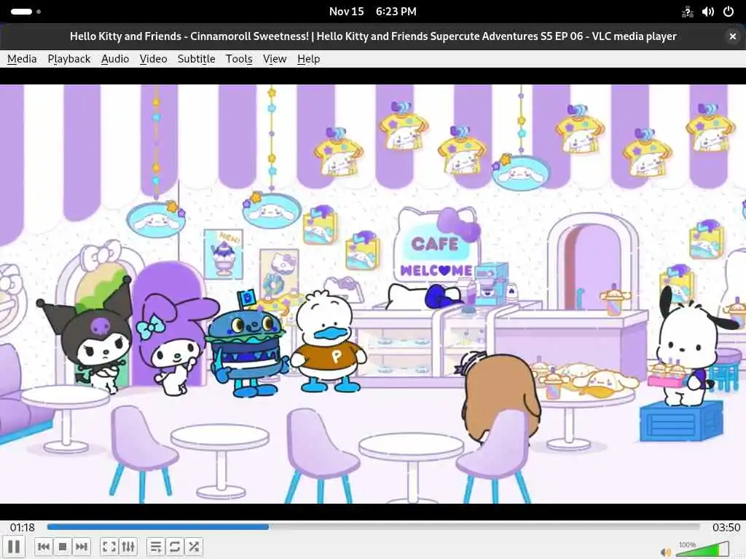Click total duration 03:50 label
Screen dimensions: 746x559
tap(726, 527)
